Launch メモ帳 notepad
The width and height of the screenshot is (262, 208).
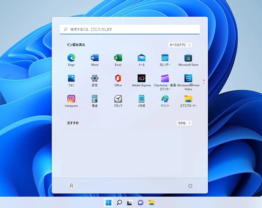[x=142, y=101]
